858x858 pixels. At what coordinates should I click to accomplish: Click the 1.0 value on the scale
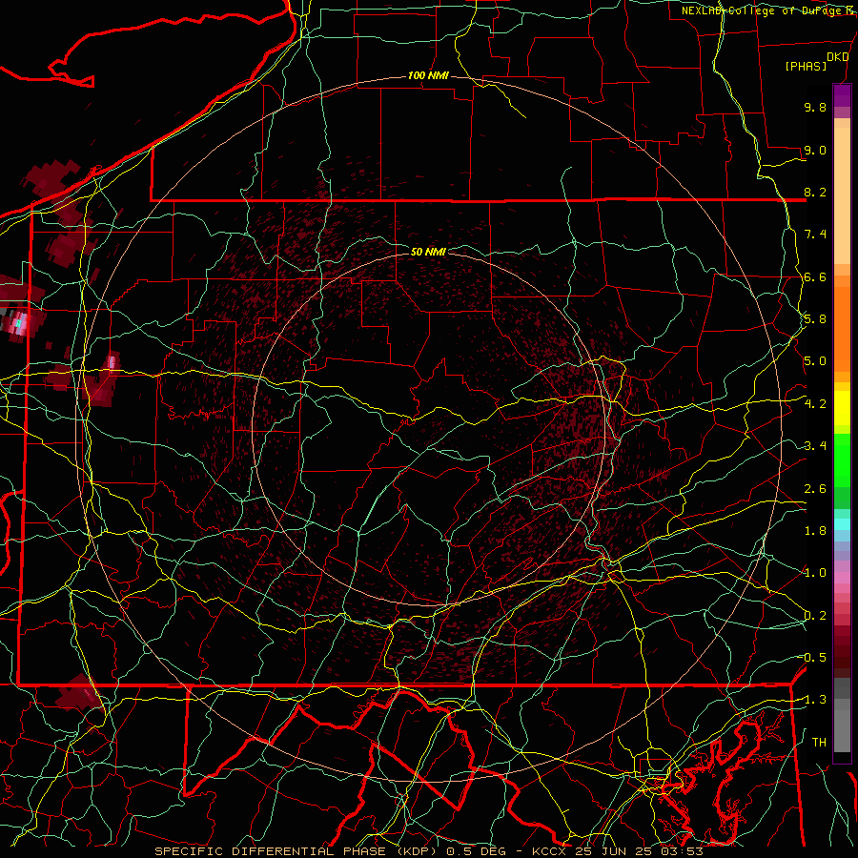point(815,573)
